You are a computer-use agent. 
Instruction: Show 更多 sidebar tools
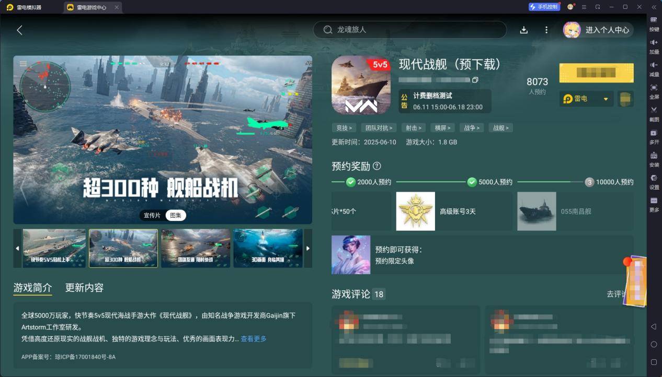point(654,204)
